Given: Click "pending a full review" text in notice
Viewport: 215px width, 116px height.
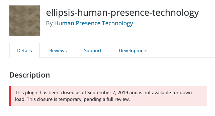Looking at the screenshot, I should pos(107,99).
